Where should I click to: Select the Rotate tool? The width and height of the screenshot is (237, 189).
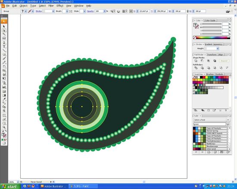[x=4, y=67]
